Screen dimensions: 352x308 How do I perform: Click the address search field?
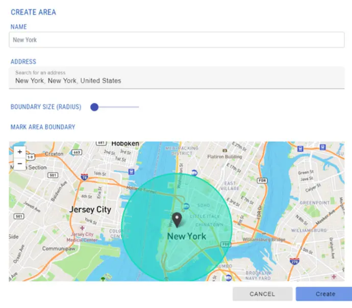pyautogui.click(x=177, y=77)
